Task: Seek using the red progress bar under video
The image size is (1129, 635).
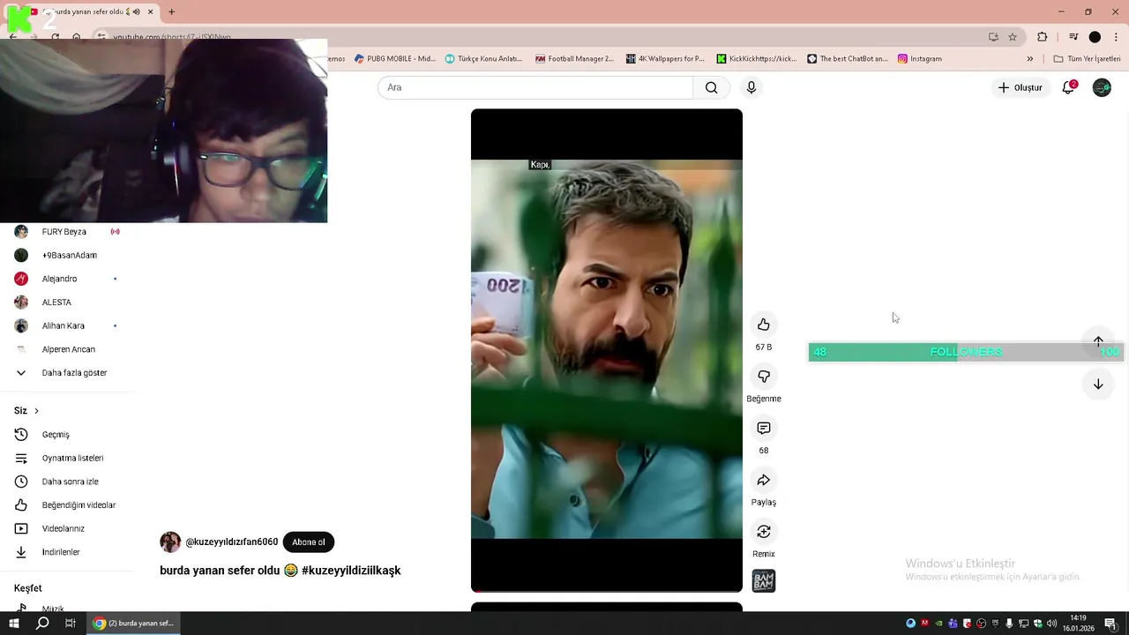Action: pos(607,590)
